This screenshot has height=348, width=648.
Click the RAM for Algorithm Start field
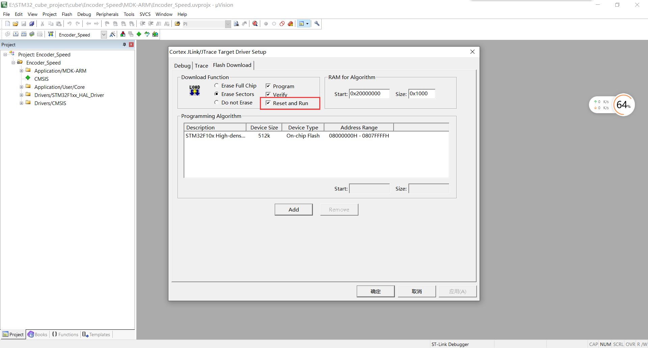pos(369,94)
